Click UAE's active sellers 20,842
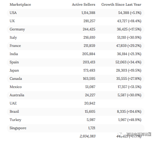 tap(90, 103)
